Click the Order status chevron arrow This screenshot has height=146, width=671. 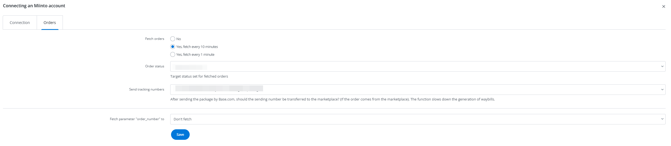coord(662,67)
